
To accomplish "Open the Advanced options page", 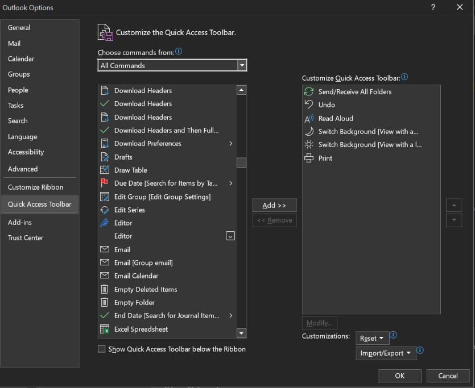I will 23,169.
